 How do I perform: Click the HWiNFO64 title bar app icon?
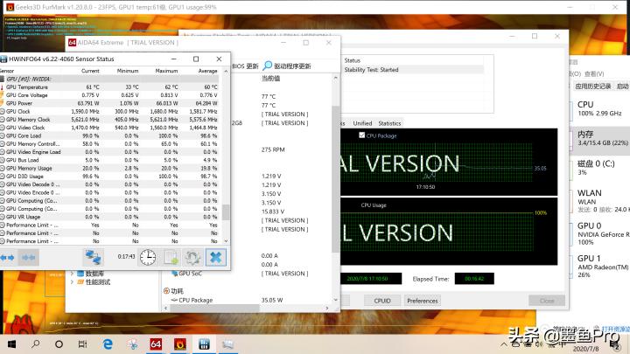3,59
